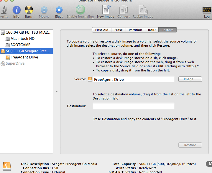Click the Image... button
Screen dimensions: 212x173
tap(190, 79)
